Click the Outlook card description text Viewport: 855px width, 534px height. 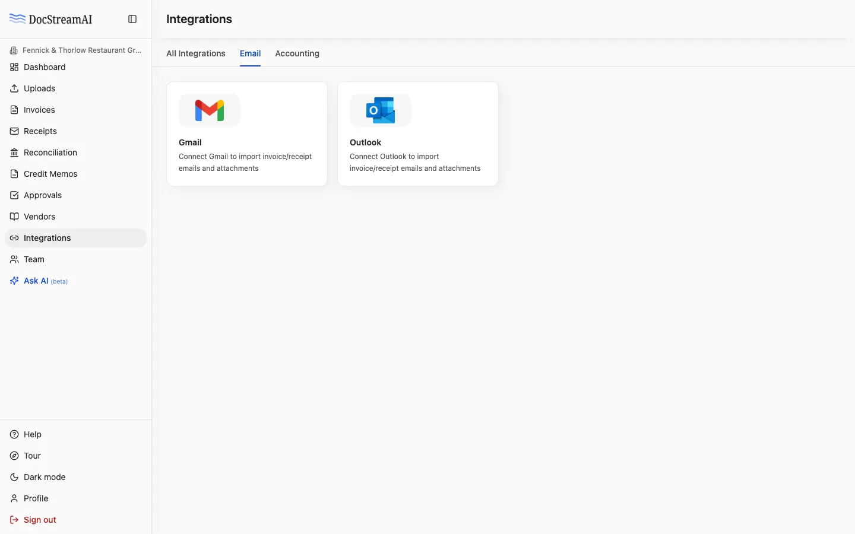415,163
